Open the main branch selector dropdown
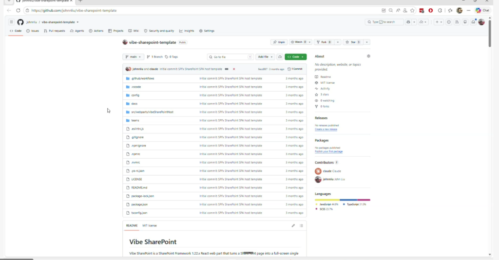Screen dimensions: 499x260 click(x=133, y=57)
